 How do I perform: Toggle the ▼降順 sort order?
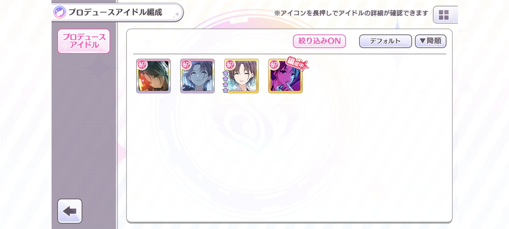(x=431, y=41)
